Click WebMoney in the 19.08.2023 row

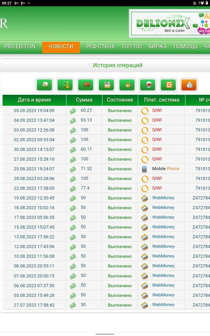(x=163, y=198)
